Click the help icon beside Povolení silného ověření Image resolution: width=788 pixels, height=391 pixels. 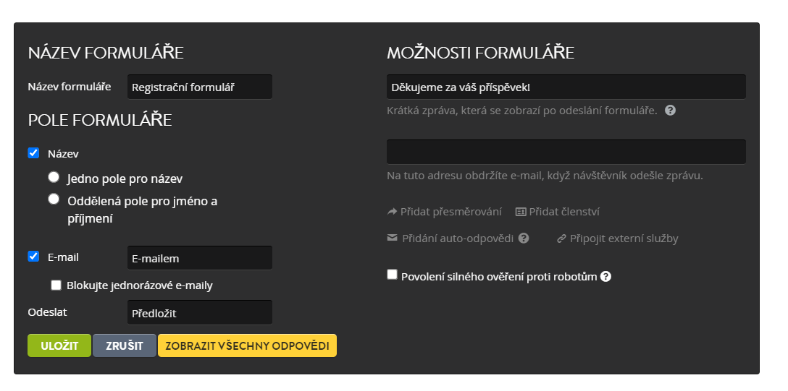tap(605, 277)
